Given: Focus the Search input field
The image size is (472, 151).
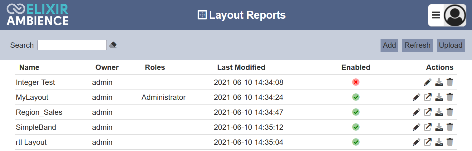Looking at the screenshot, I should tap(72, 45).
